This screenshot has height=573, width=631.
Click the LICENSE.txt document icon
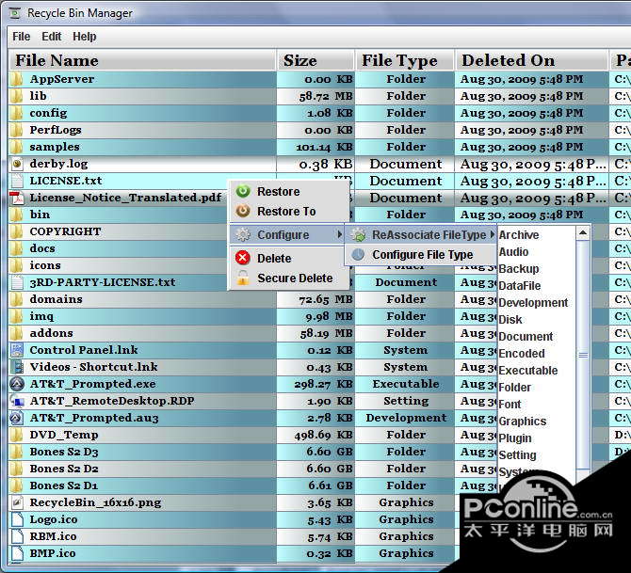coord(17,181)
